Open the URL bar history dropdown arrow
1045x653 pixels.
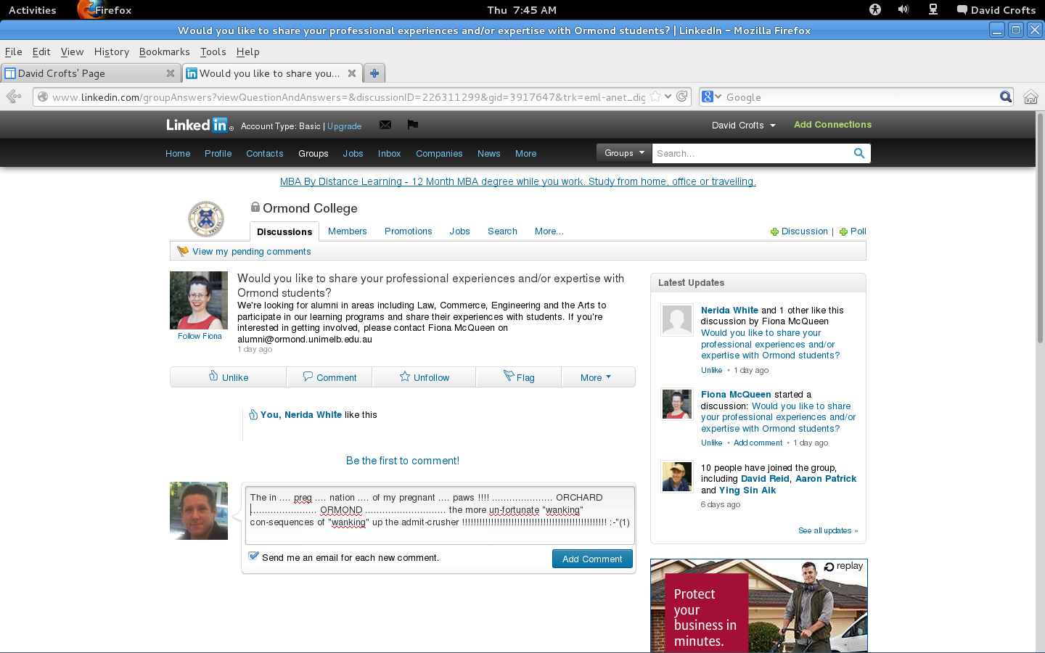click(668, 96)
